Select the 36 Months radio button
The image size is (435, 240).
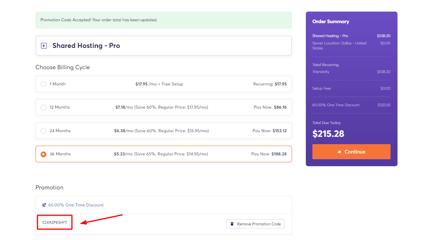tap(43, 154)
